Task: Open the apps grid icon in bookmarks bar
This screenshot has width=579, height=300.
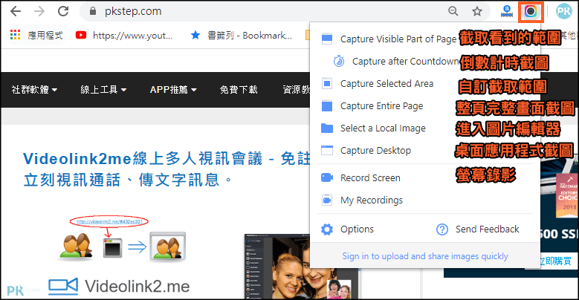Action: click(x=15, y=35)
